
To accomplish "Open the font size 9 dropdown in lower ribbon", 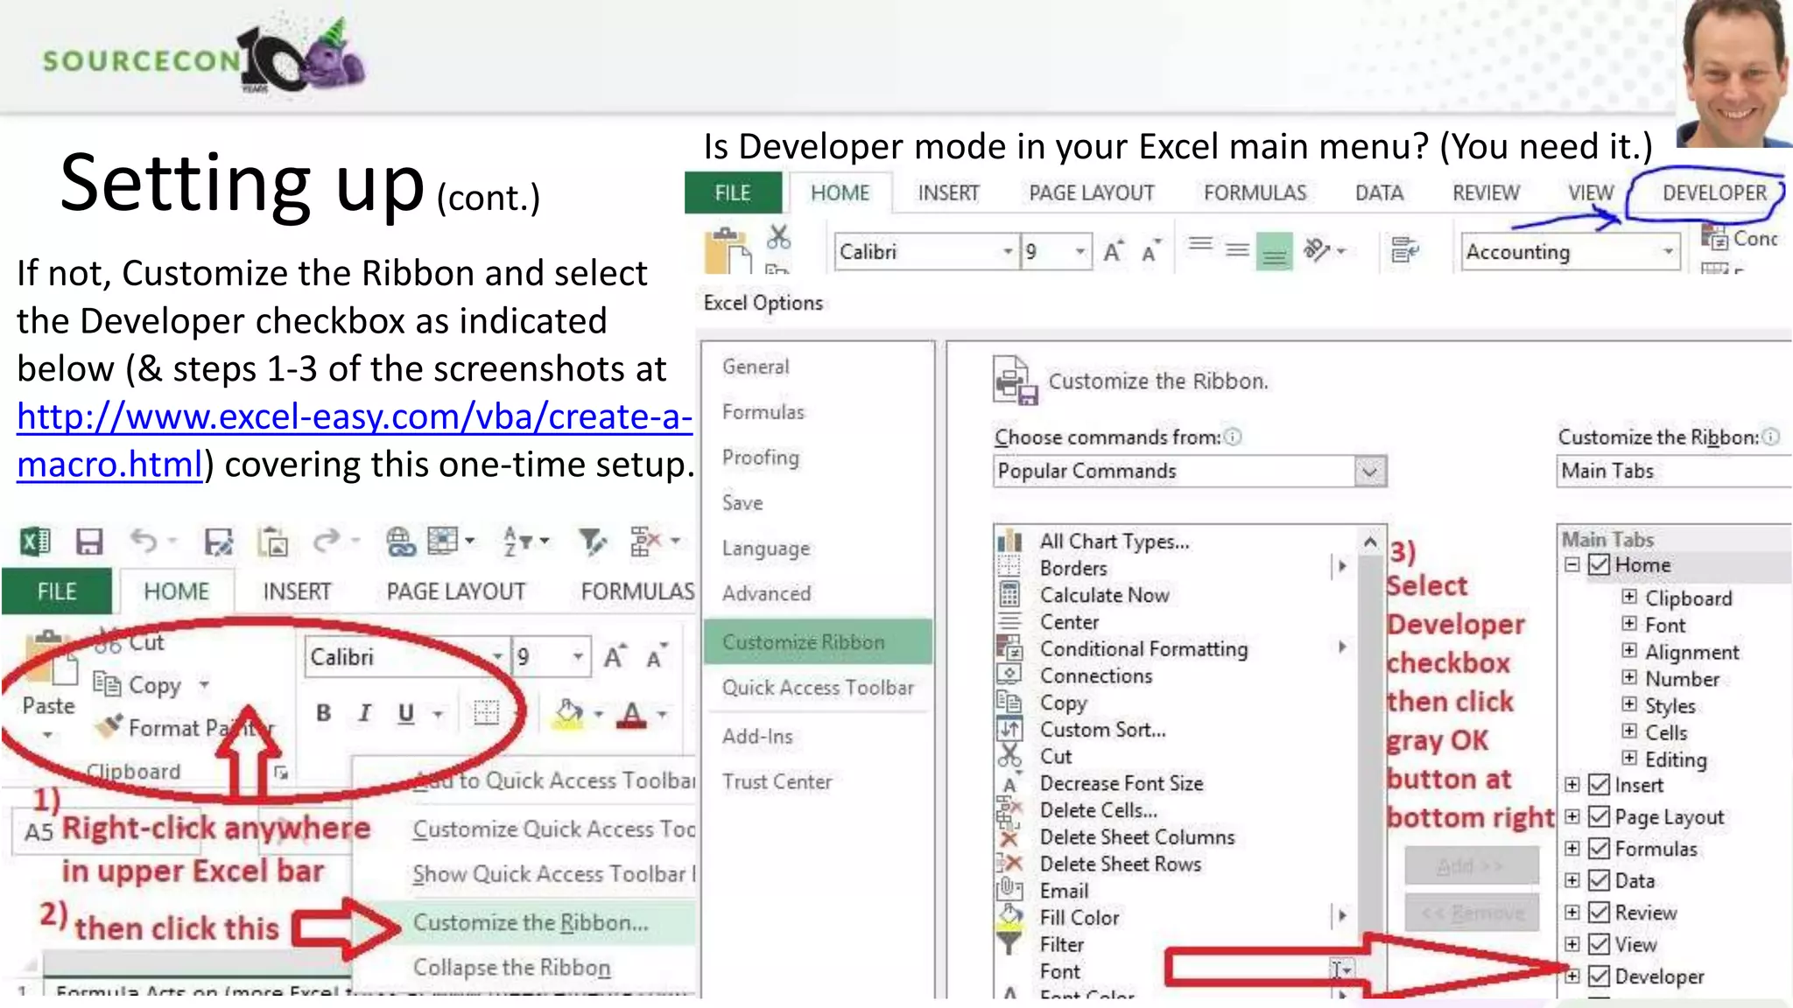I will 578,657.
